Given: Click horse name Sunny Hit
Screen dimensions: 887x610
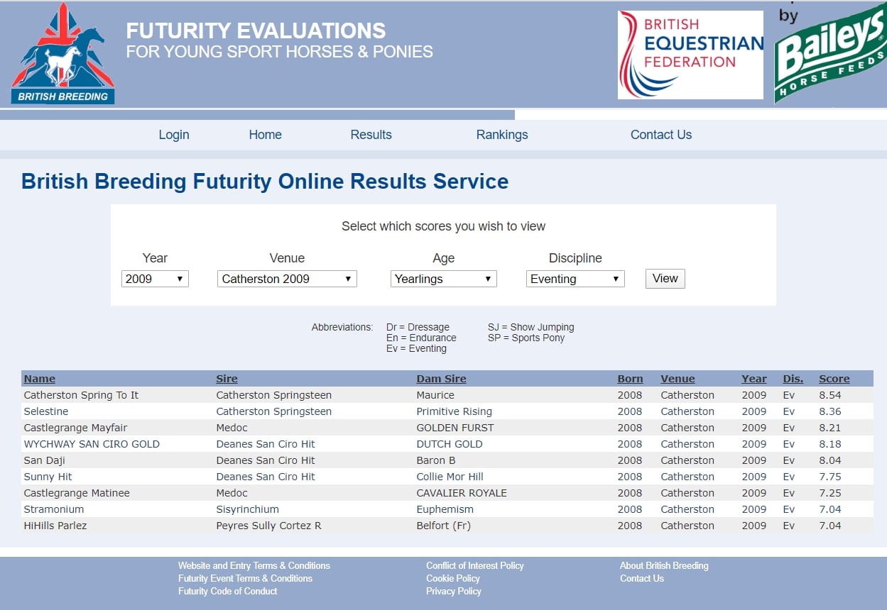Looking at the screenshot, I should 48,477.
